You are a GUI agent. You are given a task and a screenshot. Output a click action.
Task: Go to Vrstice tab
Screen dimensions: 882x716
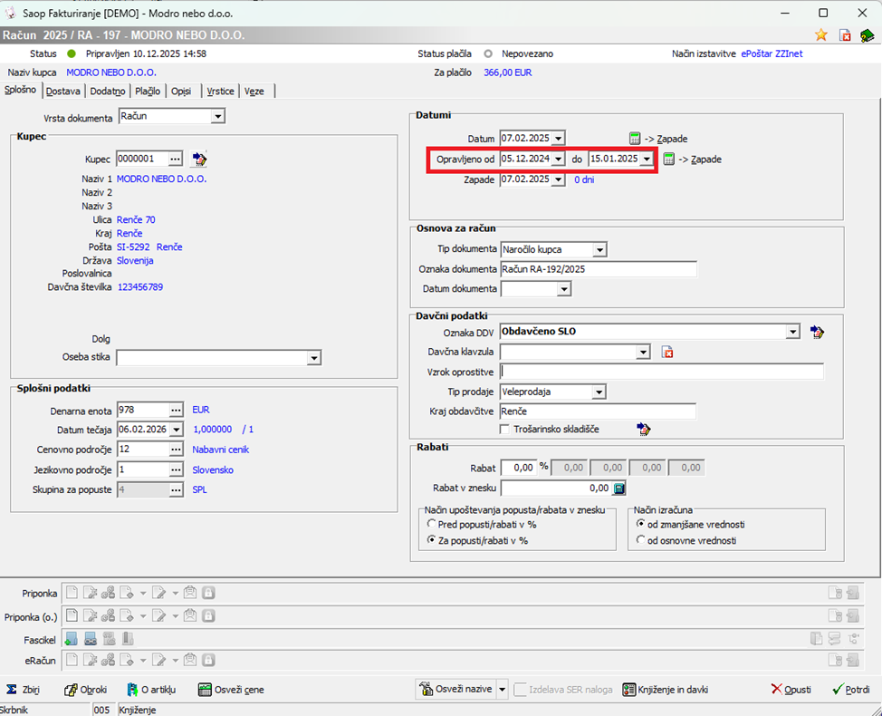220,92
